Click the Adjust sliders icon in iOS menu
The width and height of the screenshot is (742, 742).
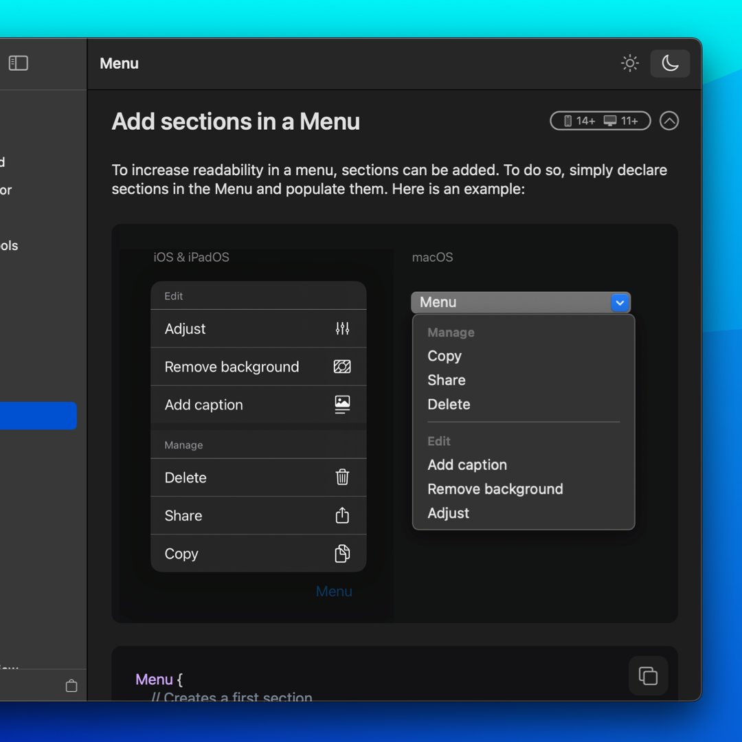tap(342, 328)
